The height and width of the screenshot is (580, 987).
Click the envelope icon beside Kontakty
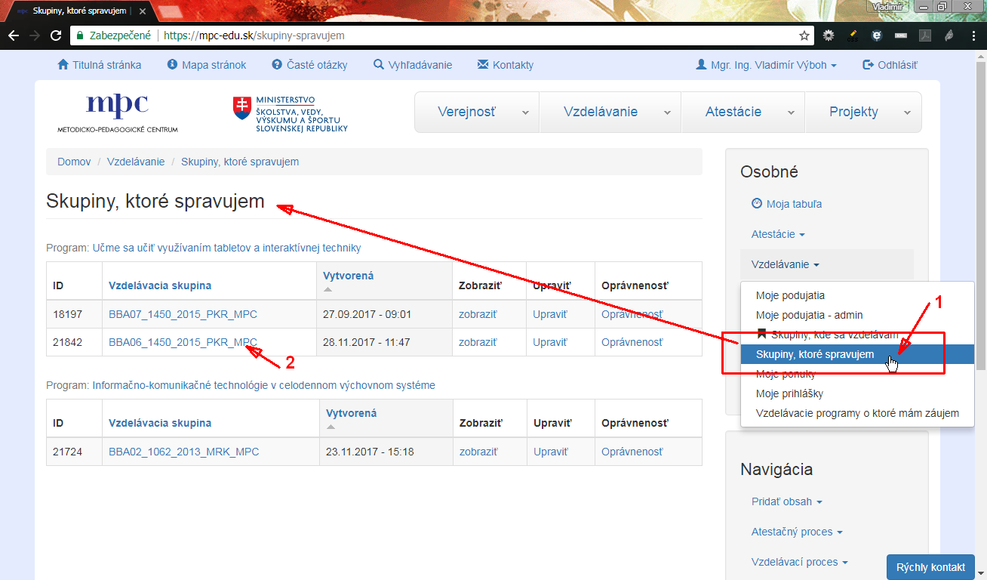(x=483, y=65)
